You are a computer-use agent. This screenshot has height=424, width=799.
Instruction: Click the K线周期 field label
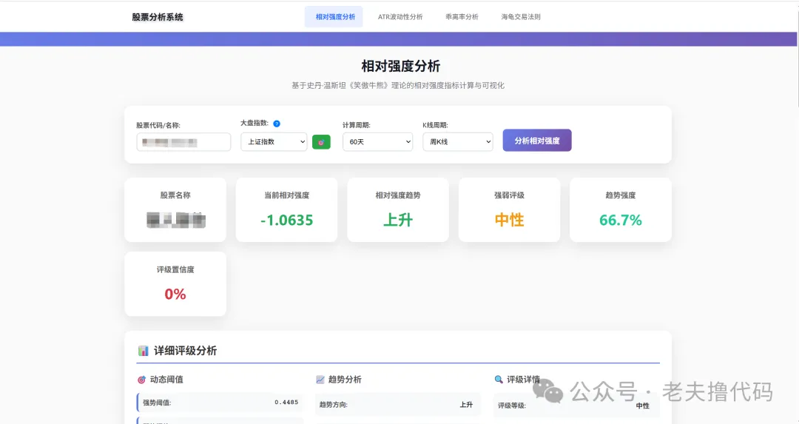[435, 125]
